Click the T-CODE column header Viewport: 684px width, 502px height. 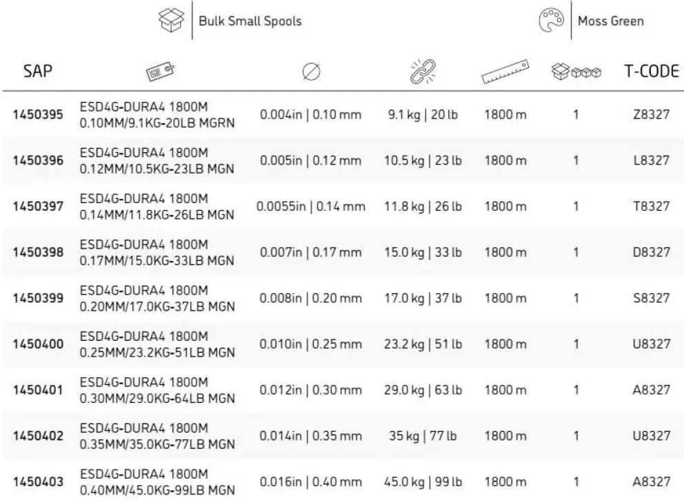tap(652, 71)
